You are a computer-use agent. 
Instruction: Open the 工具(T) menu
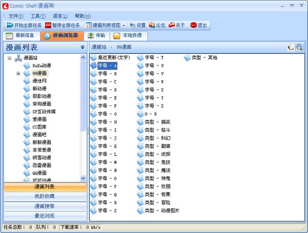[38, 16]
